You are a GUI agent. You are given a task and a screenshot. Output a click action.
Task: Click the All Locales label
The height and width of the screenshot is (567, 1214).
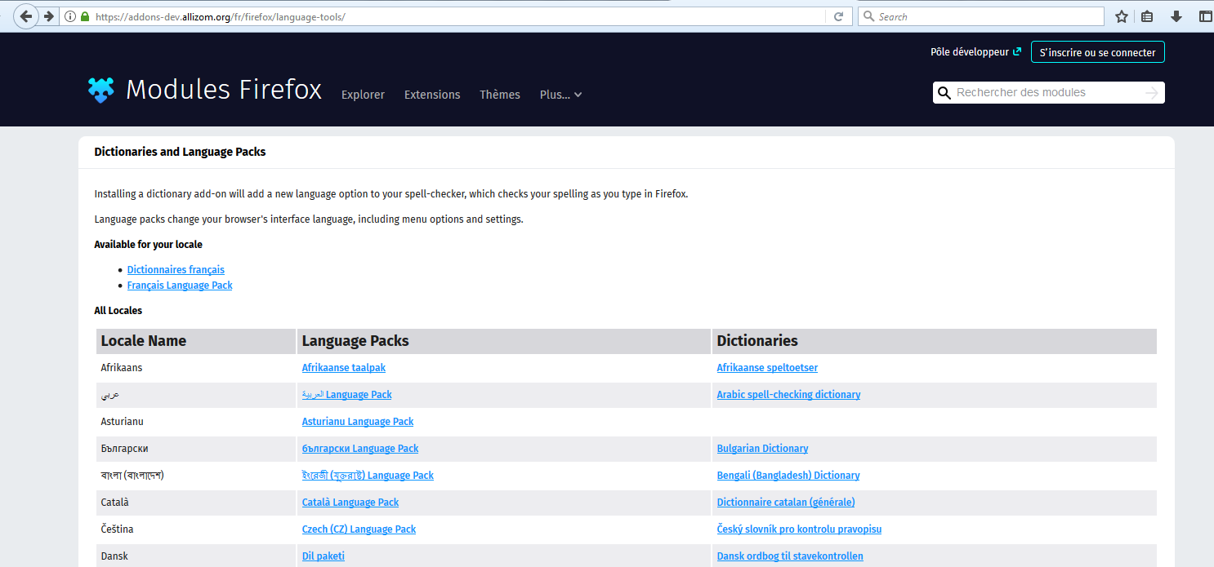point(118,310)
